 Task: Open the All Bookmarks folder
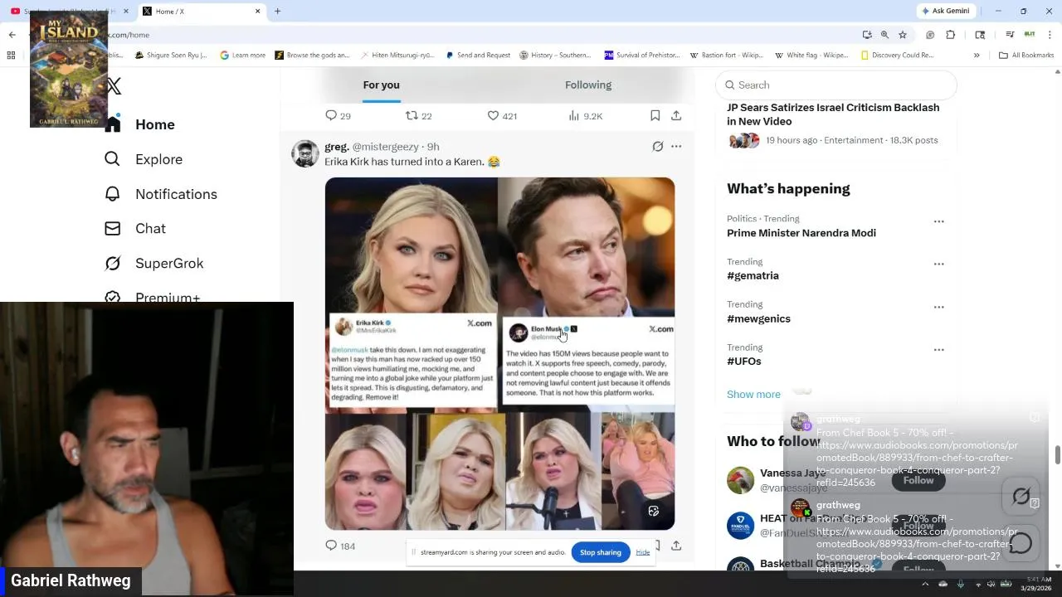pyautogui.click(x=1026, y=56)
